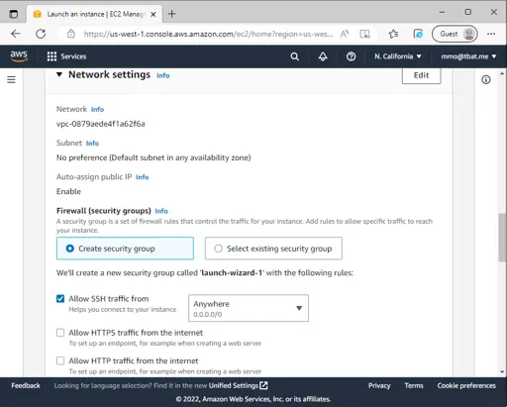
Task: Click the Edit network settings button
Action: [x=421, y=75]
